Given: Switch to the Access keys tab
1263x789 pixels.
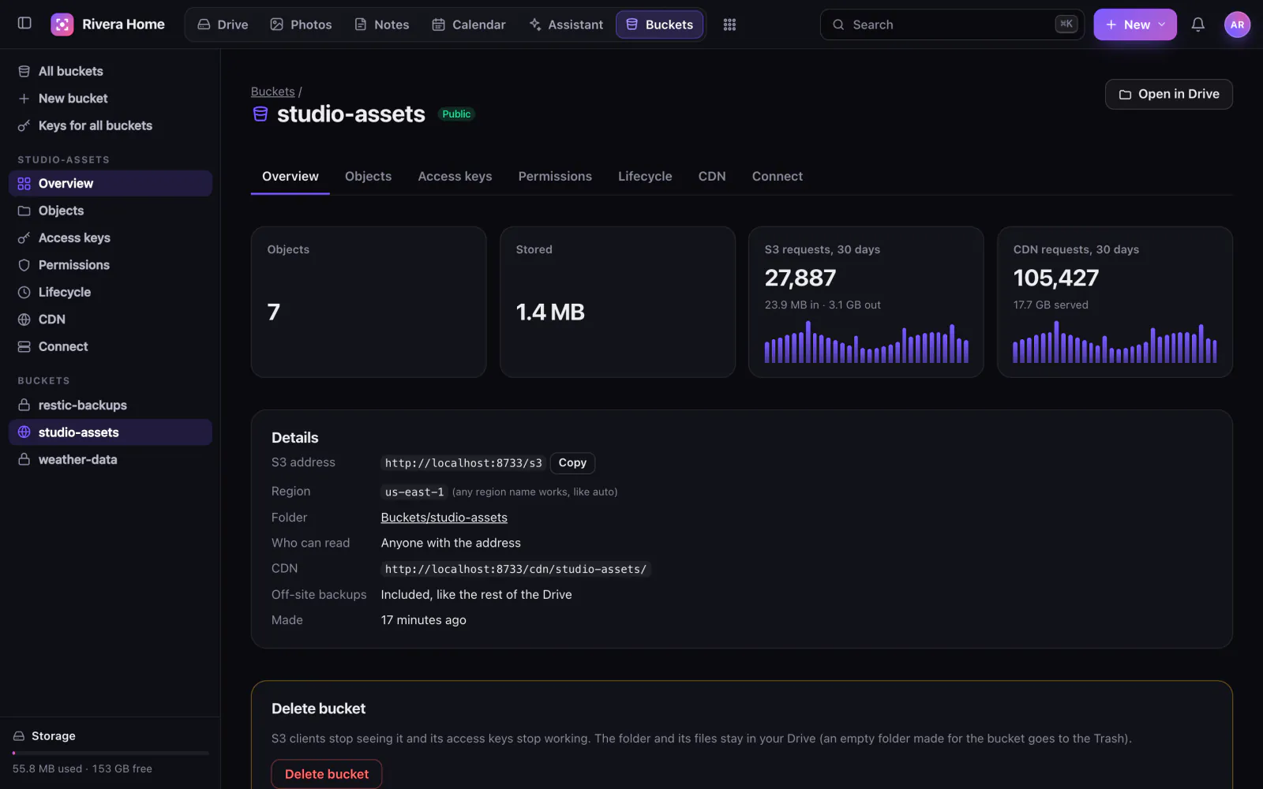Looking at the screenshot, I should [x=455, y=176].
